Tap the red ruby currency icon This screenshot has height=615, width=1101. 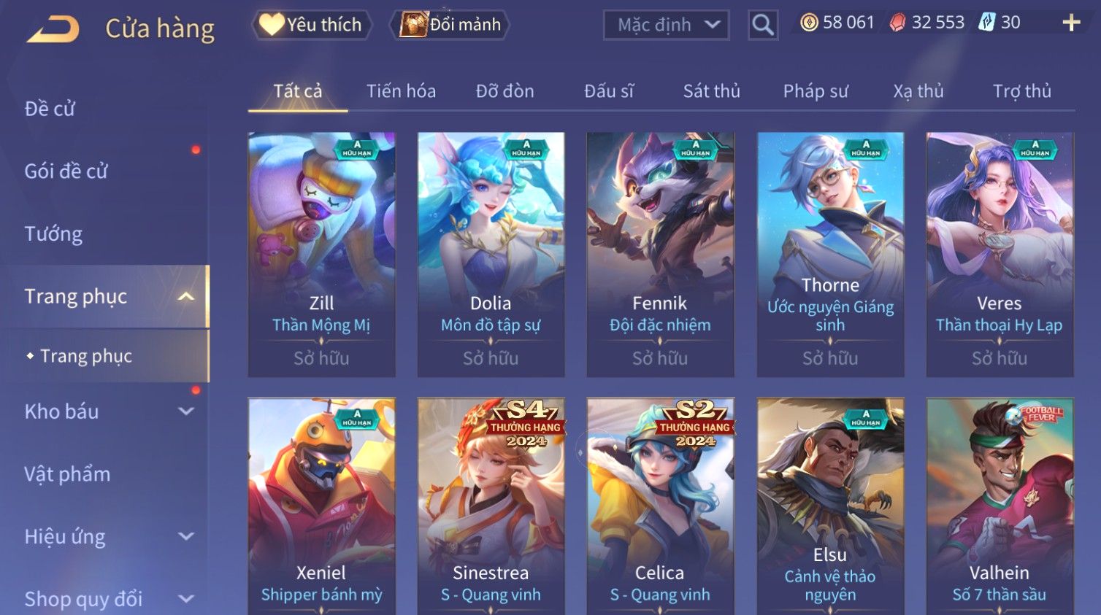(897, 23)
